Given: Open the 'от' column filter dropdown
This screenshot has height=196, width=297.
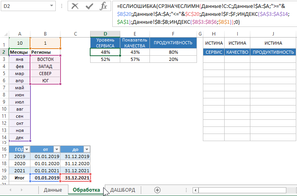Looking at the screenshot, I should [x=57, y=149].
